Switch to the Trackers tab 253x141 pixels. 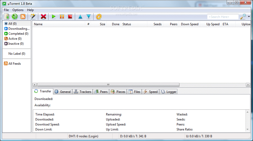[82, 92]
